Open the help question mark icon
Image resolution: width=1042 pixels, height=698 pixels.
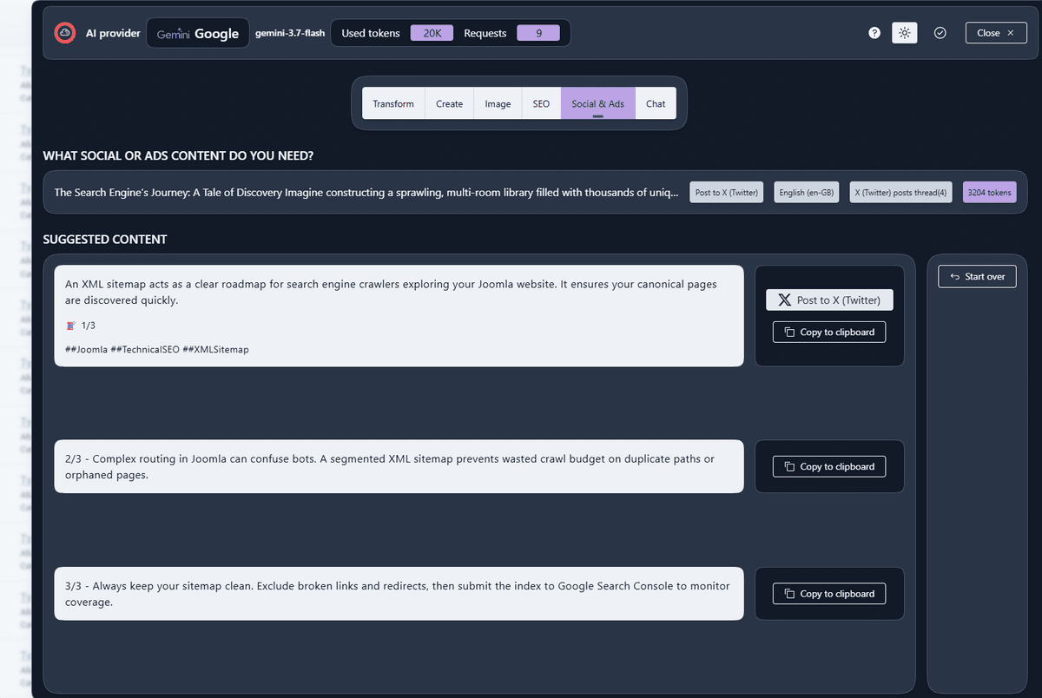tap(874, 33)
